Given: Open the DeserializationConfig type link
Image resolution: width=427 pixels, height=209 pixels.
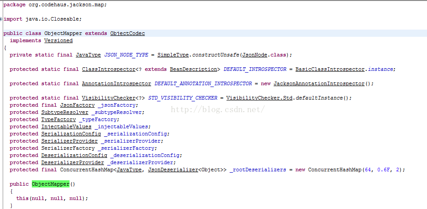Looking at the screenshot, I should 74,155.
